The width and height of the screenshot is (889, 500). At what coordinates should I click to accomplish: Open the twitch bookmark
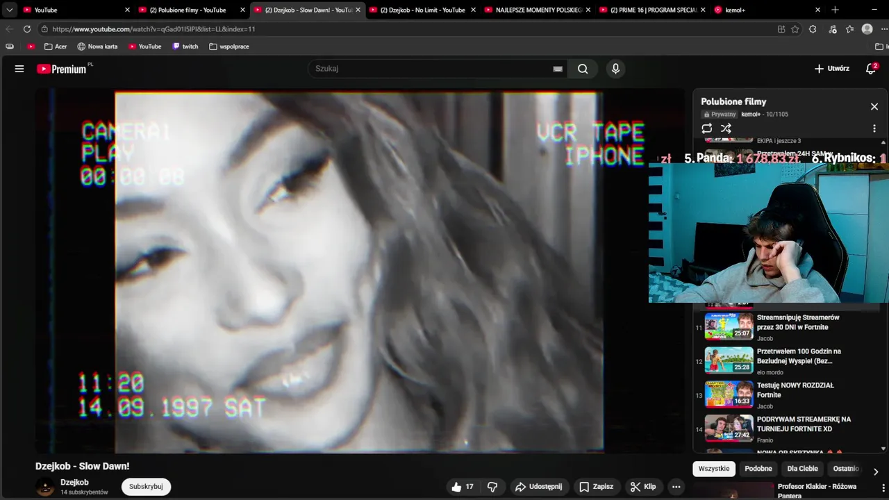pyautogui.click(x=185, y=47)
